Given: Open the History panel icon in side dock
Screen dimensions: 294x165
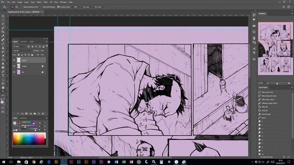Looking at the screenshot, I should coord(254,15).
